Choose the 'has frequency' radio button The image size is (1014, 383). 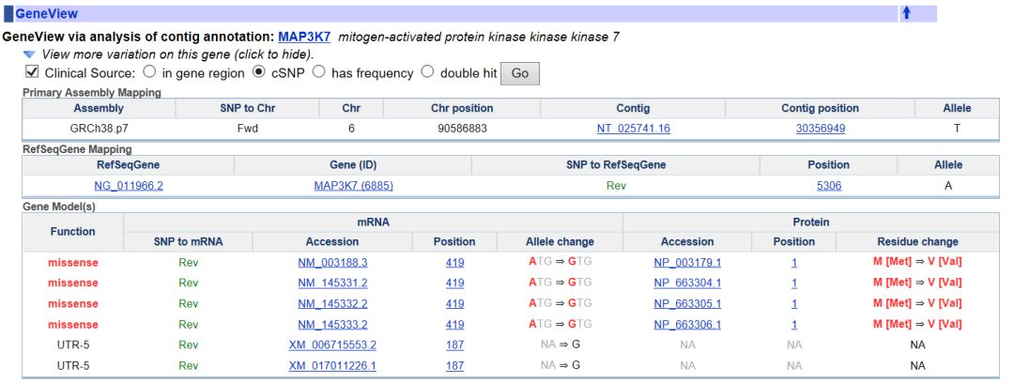point(318,72)
